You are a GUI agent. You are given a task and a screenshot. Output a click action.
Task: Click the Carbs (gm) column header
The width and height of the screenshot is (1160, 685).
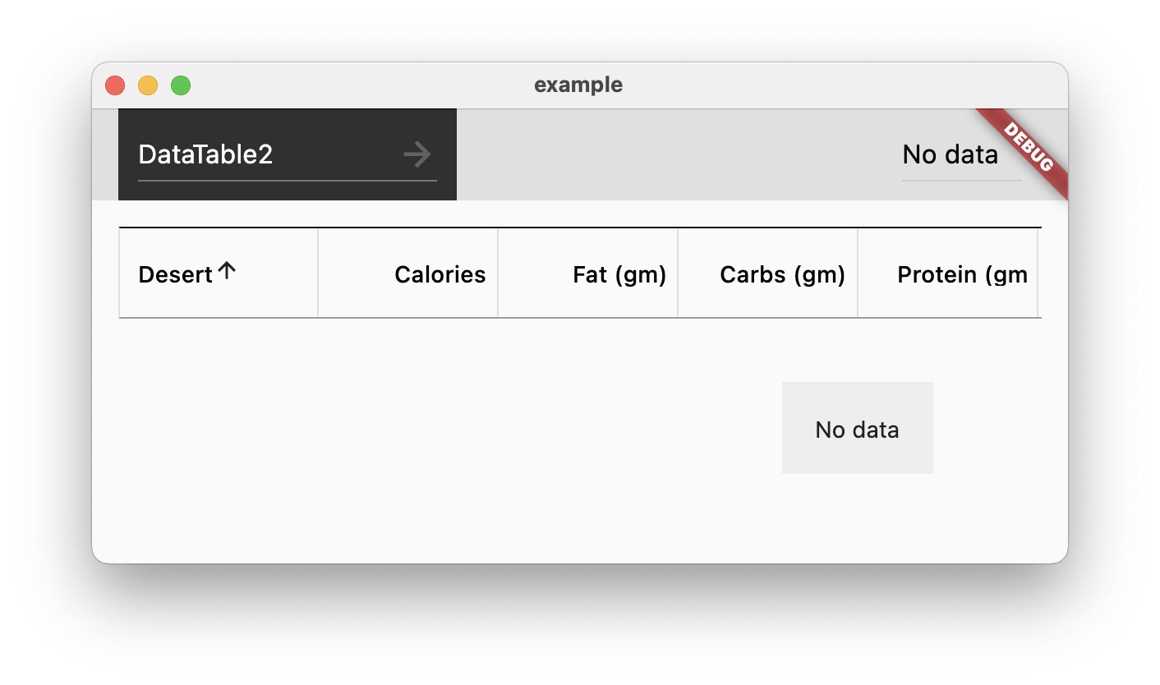(x=781, y=274)
